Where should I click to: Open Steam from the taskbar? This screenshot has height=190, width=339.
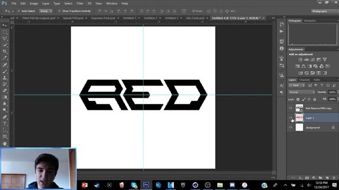point(97,185)
